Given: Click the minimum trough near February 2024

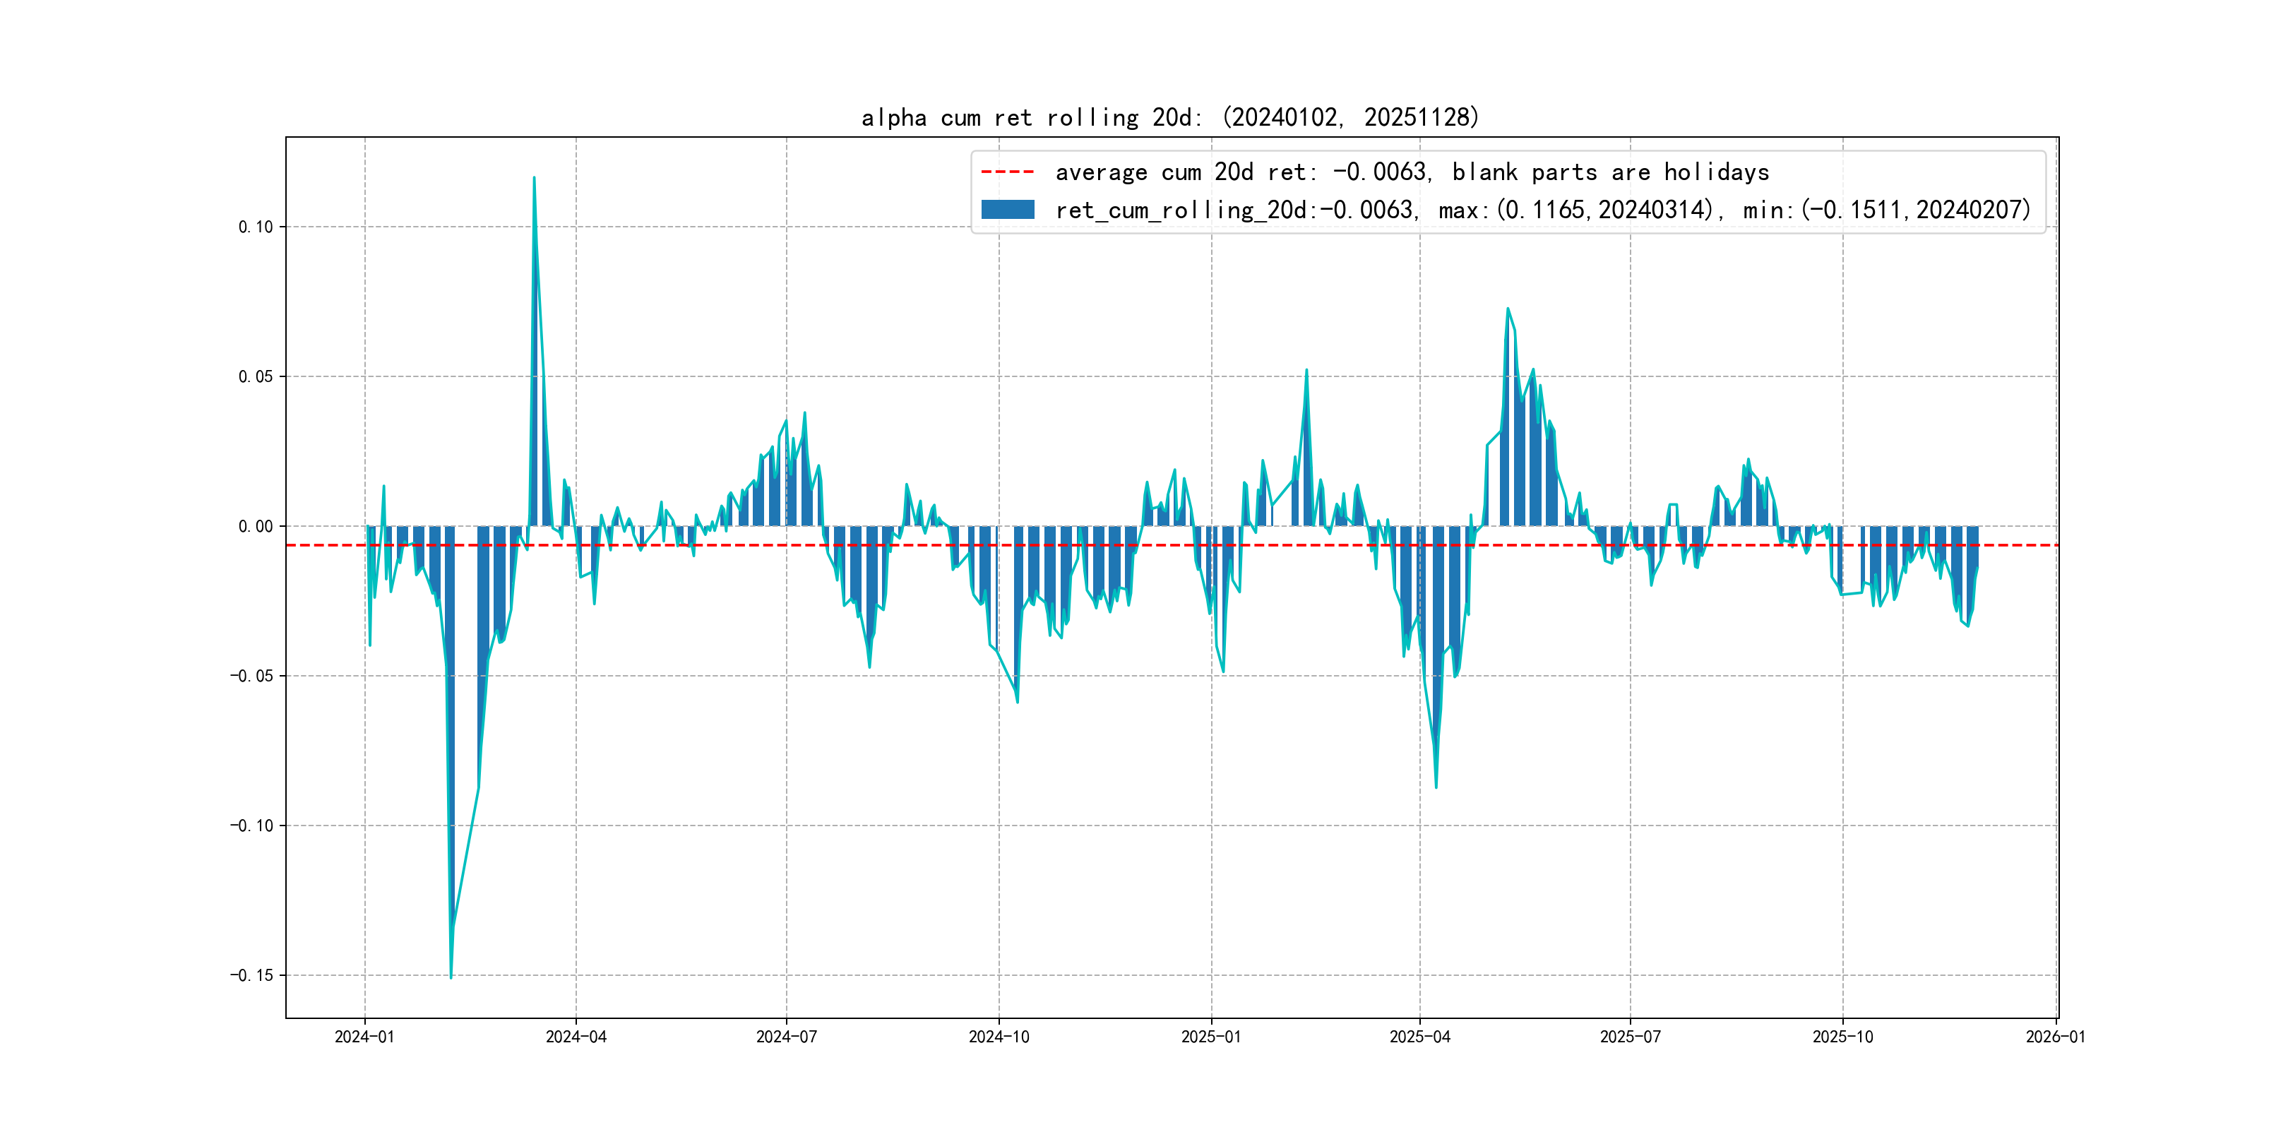Looking at the screenshot, I should pos(451,976).
